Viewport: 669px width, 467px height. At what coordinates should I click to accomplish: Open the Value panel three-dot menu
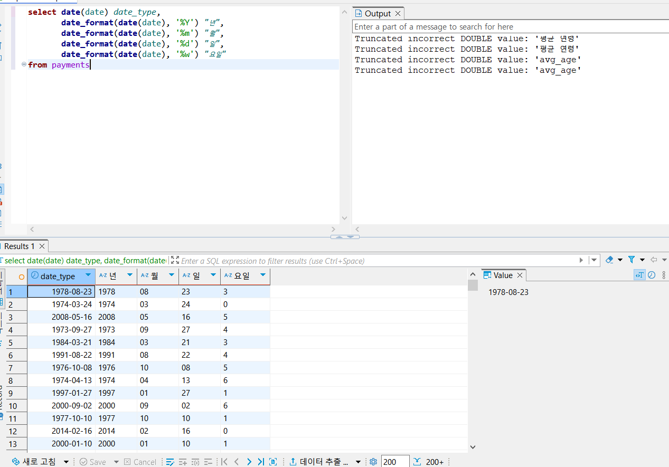(x=664, y=275)
